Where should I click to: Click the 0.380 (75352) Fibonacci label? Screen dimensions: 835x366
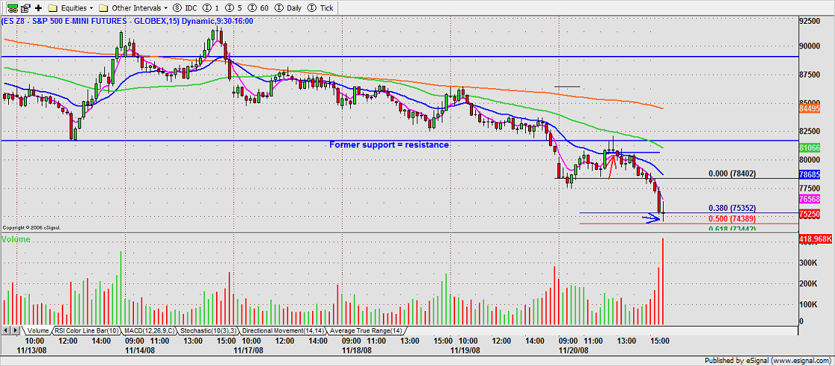pos(732,208)
